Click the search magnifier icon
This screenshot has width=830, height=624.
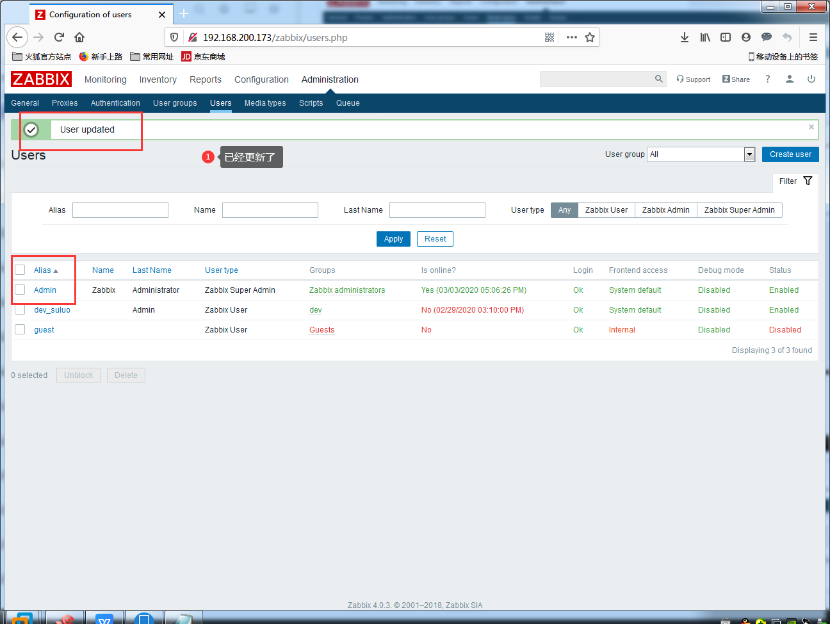[658, 79]
